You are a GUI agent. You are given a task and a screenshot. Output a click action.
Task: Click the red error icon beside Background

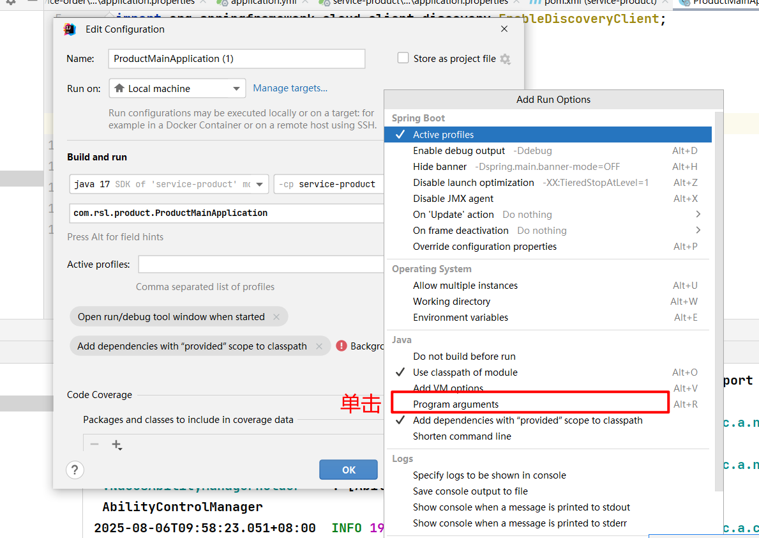[342, 346]
